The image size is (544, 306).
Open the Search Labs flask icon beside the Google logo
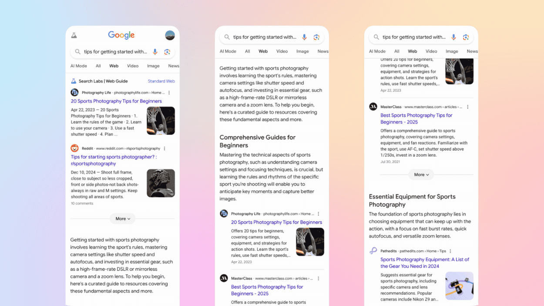coord(74,35)
